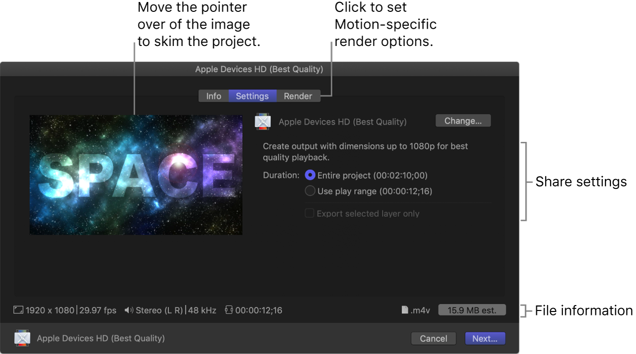Click the Change... button

pos(463,121)
